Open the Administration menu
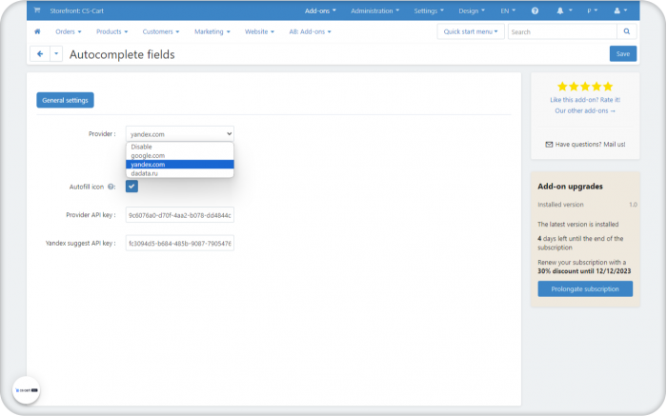This screenshot has height=416, width=667. [x=374, y=10]
